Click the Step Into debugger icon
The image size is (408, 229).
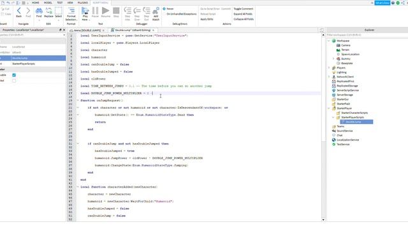point(127,11)
